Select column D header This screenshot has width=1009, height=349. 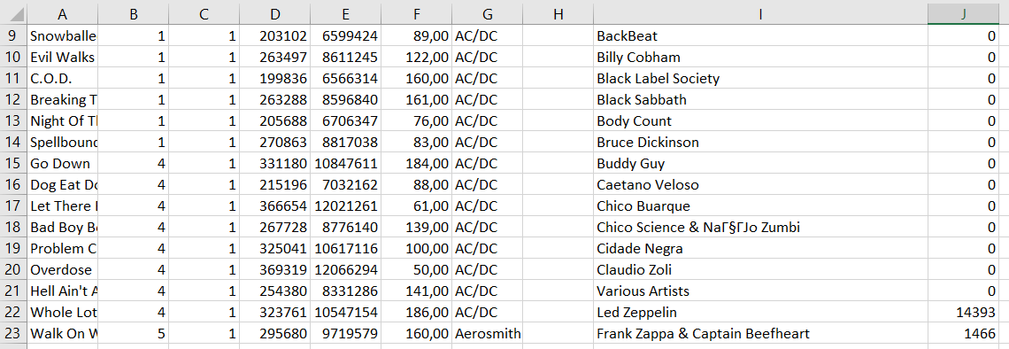coord(274,13)
